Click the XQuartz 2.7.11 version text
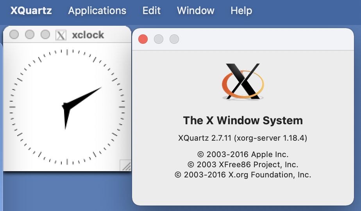This screenshot has width=361, height=211. [243, 138]
